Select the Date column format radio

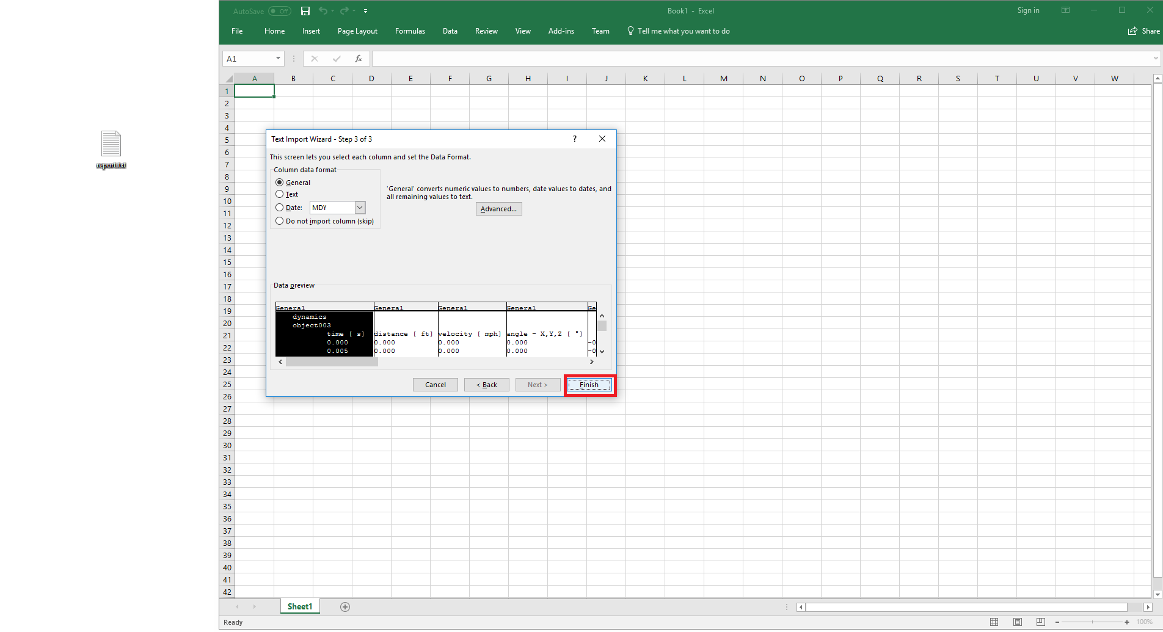click(x=279, y=208)
